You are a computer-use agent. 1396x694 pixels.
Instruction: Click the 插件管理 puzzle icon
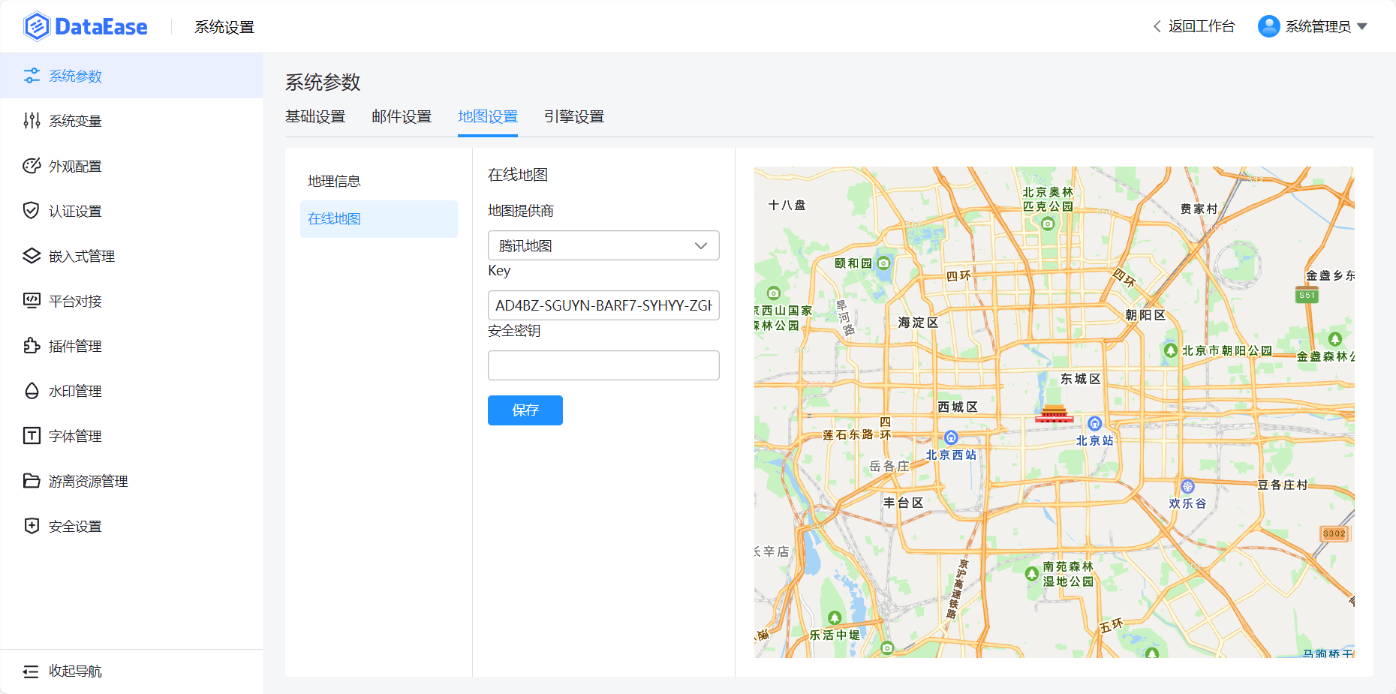pos(32,346)
